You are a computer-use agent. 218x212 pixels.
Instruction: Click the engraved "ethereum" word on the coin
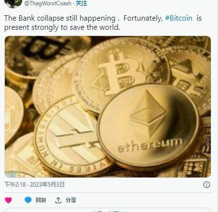coord(150,145)
